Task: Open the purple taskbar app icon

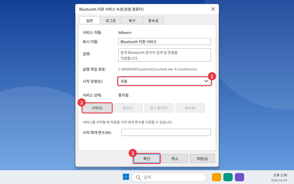Action: [239, 177]
